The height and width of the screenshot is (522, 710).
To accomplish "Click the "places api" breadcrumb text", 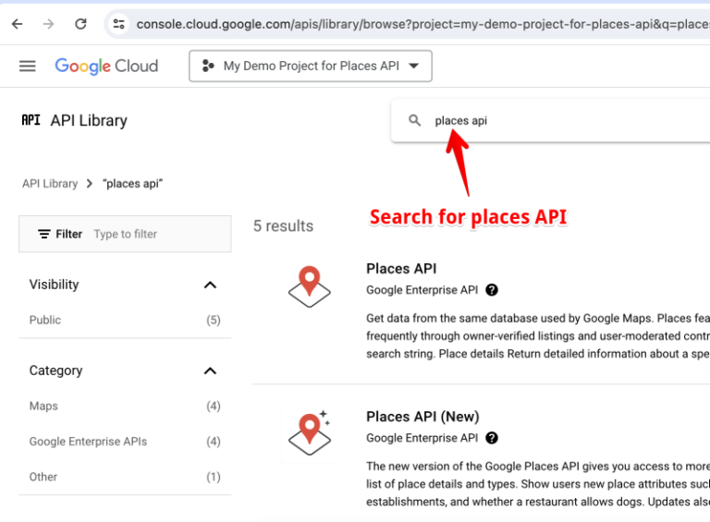I will pyautogui.click(x=133, y=184).
